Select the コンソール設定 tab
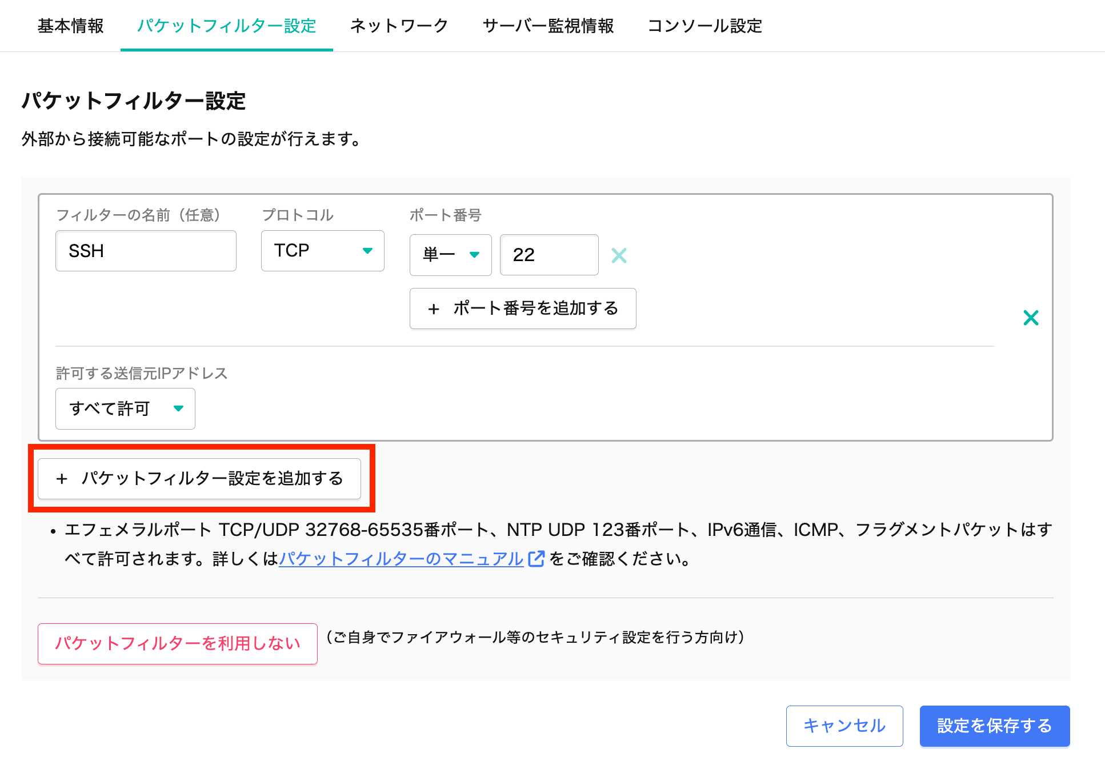This screenshot has height=761, width=1105. point(704,26)
